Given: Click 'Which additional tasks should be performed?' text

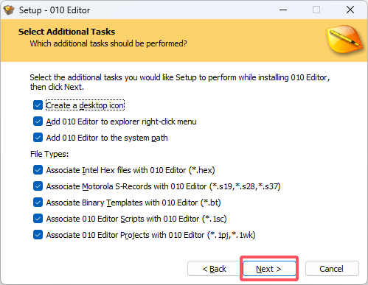Looking at the screenshot, I should point(108,43).
